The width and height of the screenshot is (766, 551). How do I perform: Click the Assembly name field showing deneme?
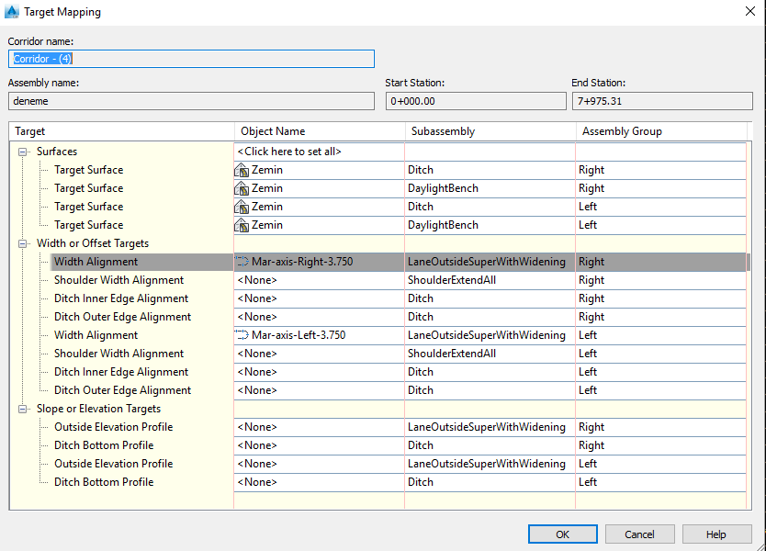pos(191,101)
